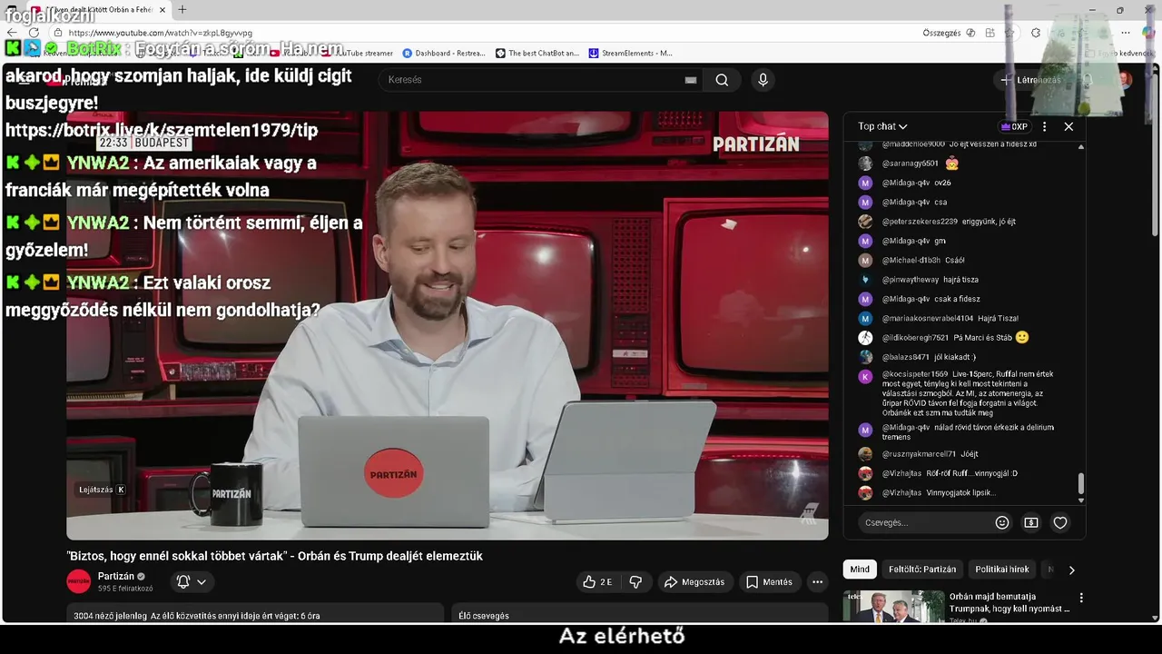Open the on-screen keyboard icon in the search box
The image size is (1162, 654).
(x=691, y=80)
